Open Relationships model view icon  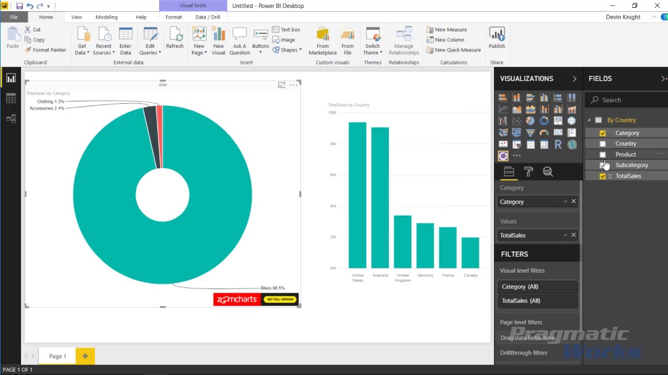pyautogui.click(x=11, y=119)
